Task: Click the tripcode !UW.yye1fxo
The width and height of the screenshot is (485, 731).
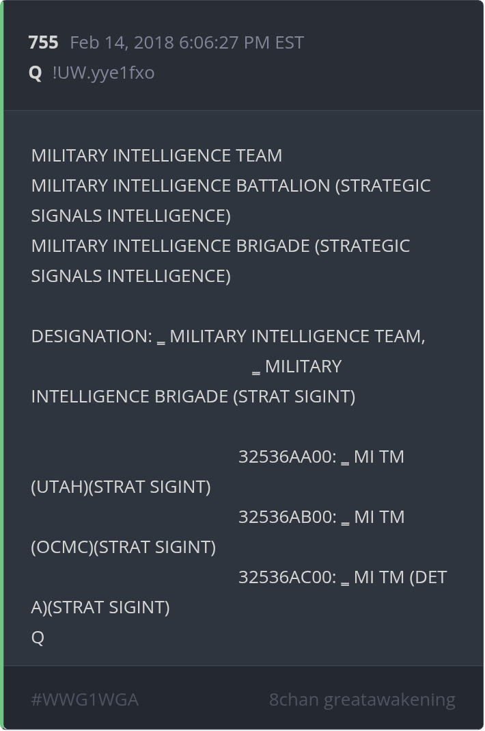Action: click(103, 73)
